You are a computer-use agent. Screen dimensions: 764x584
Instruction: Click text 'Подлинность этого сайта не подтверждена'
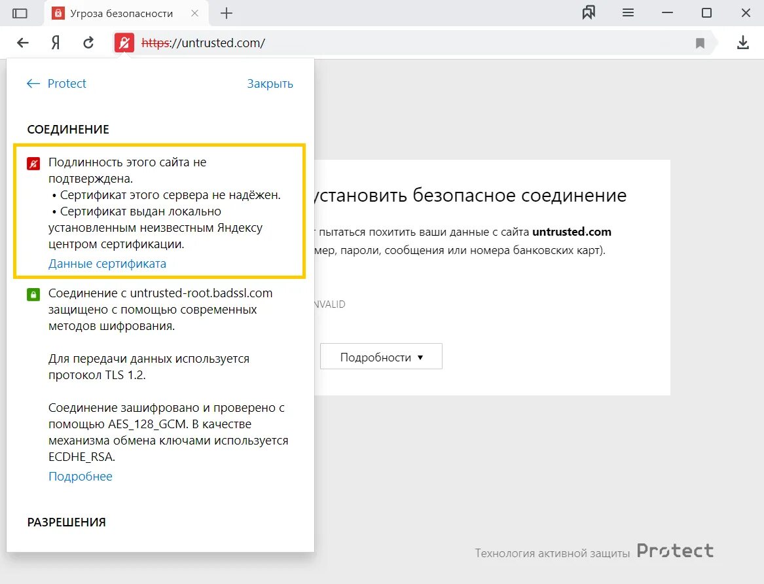pyautogui.click(x=127, y=170)
